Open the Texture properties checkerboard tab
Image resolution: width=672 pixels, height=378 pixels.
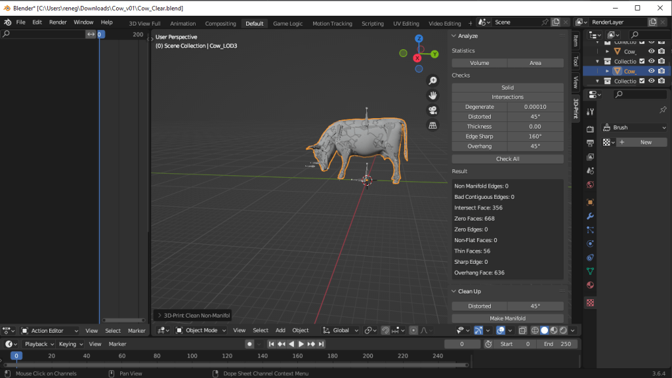pos(590,303)
